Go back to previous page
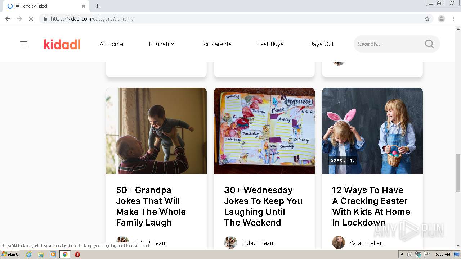This screenshot has width=461, height=259. 8,19
